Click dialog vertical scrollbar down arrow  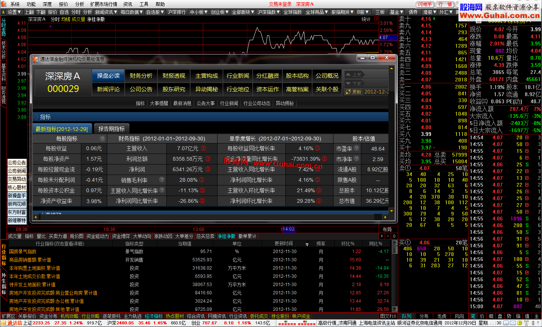point(391,211)
